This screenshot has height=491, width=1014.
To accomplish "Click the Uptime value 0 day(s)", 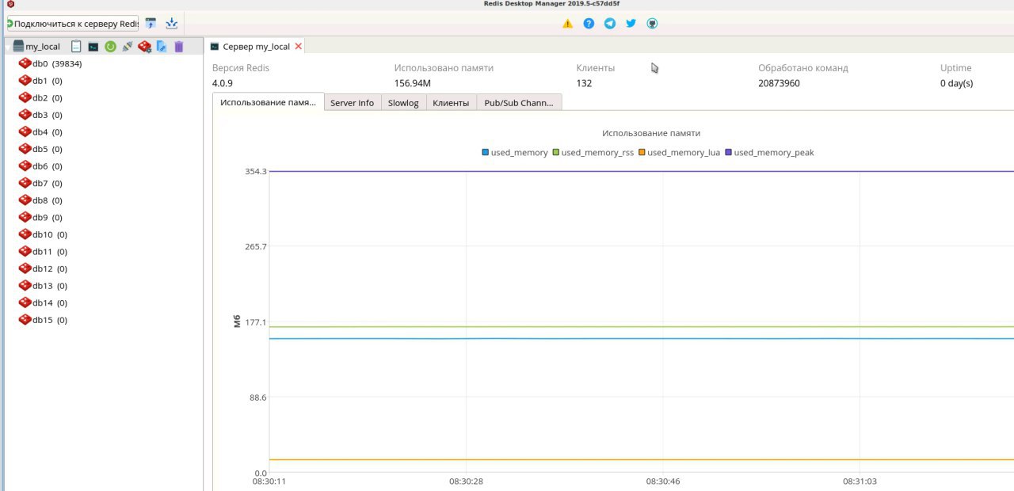I will [956, 83].
